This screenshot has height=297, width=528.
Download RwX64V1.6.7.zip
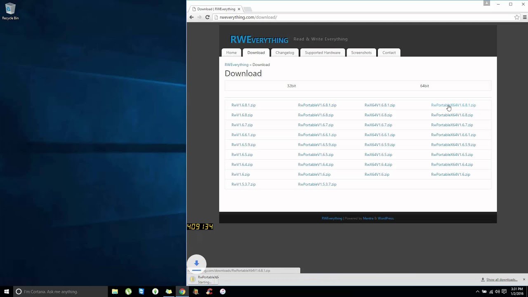(x=378, y=125)
